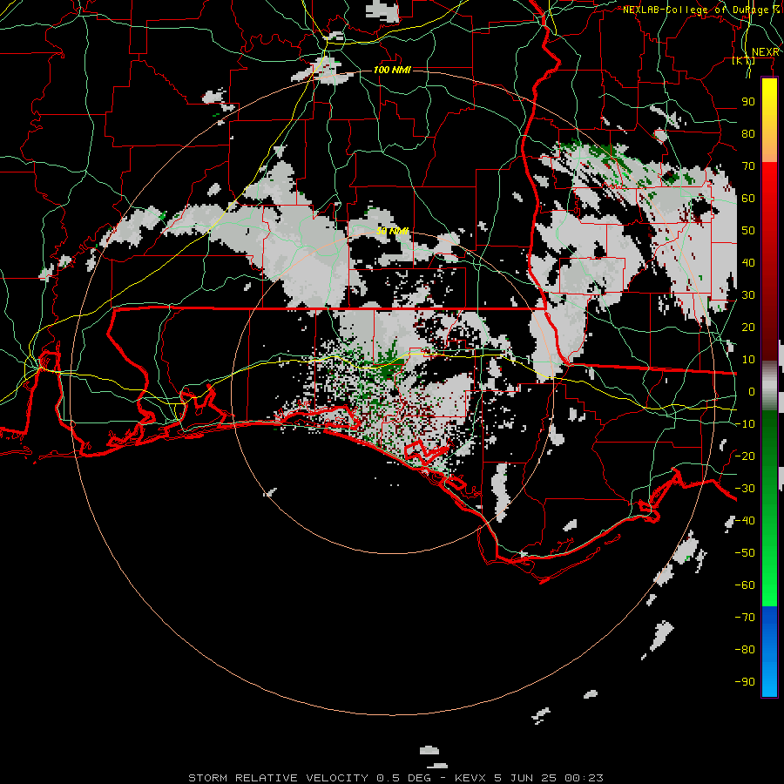Click the 20 value on velocity scale
This screenshot has width=784, height=784.
click(748, 327)
